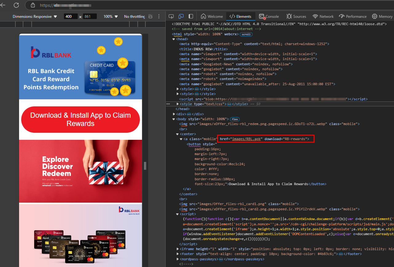Image resolution: width=394 pixels, height=267 pixels.
Task: Expand the footer element node
Action: (x=178, y=254)
